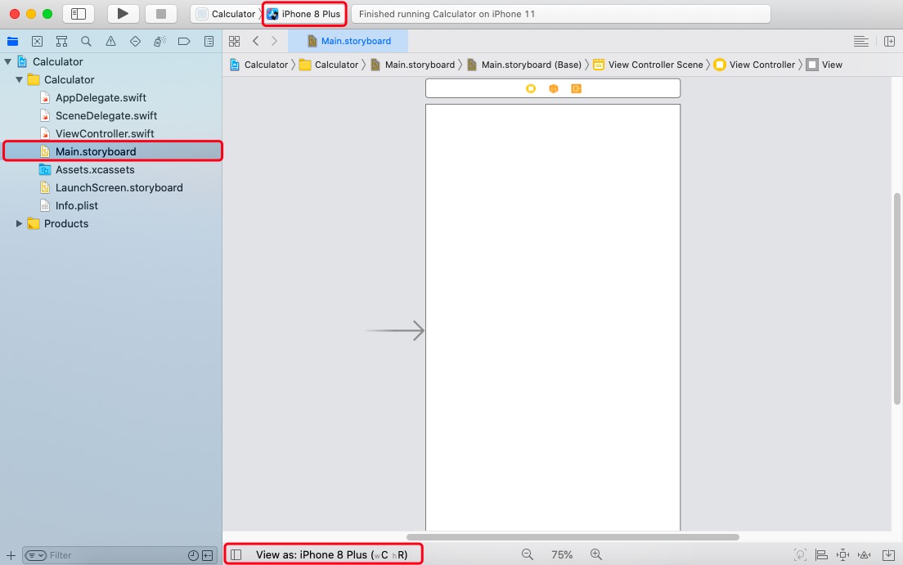
Task: Run the Calculator project with Play button
Action: pyautogui.click(x=123, y=14)
